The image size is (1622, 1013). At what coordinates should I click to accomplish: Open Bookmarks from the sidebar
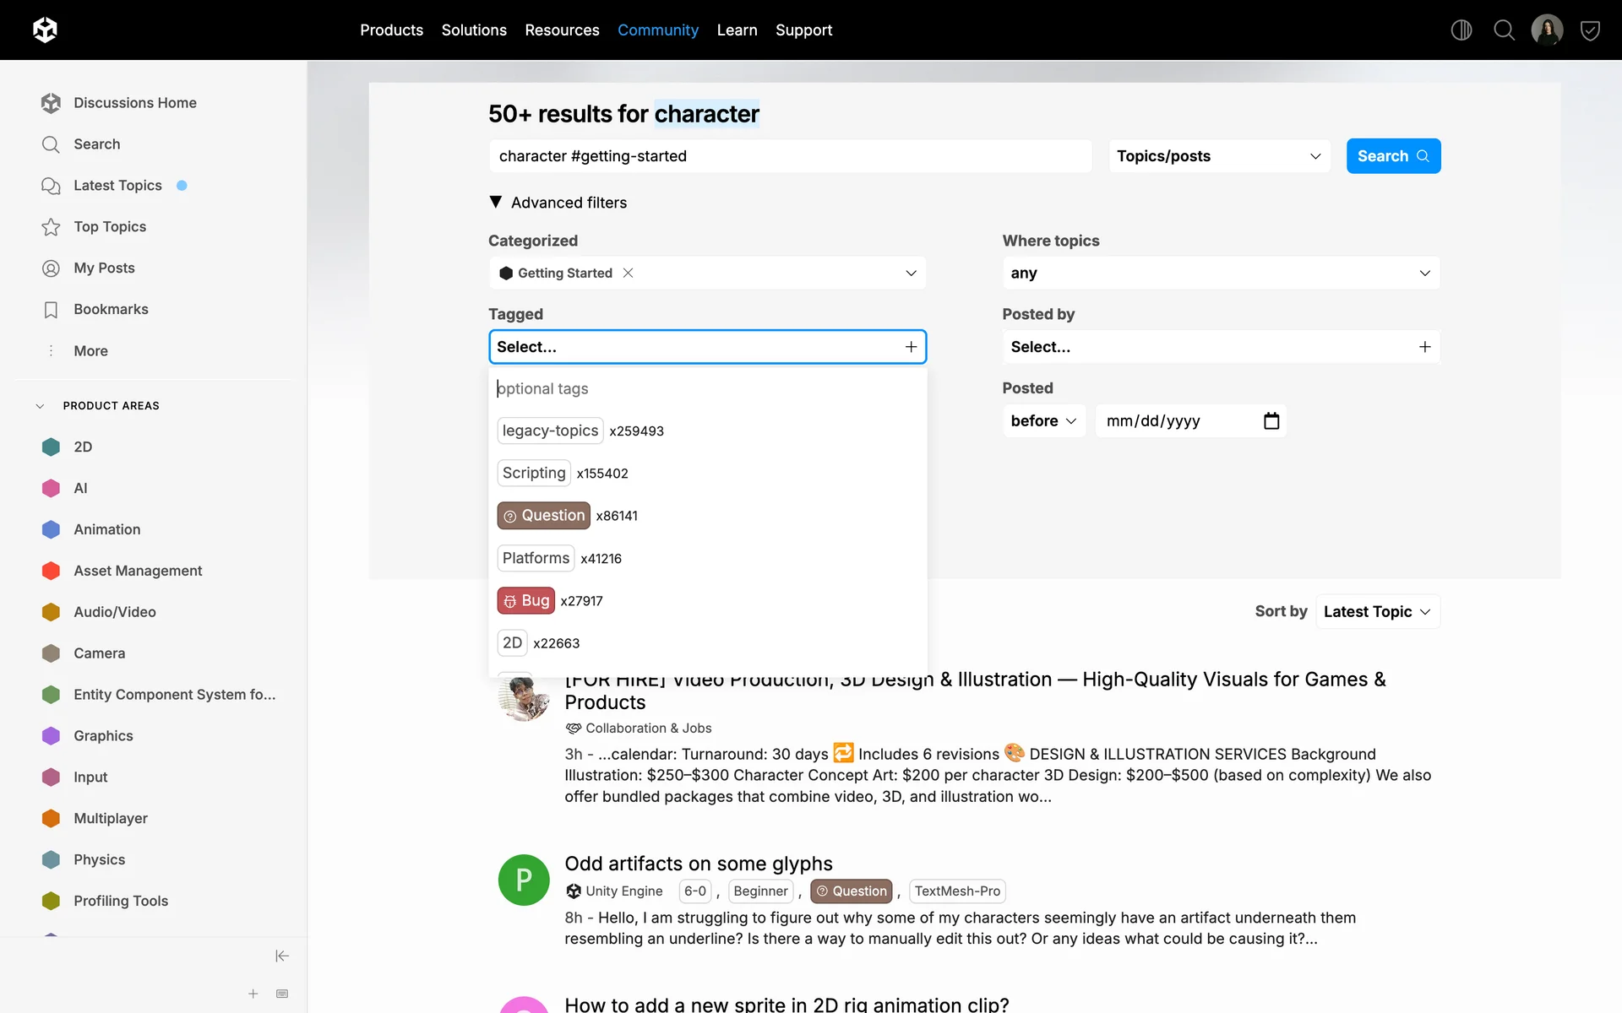[x=111, y=309]
